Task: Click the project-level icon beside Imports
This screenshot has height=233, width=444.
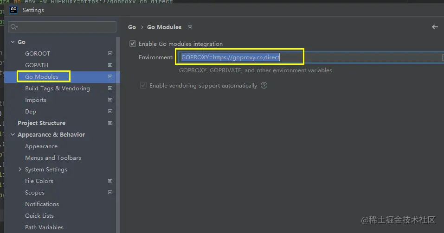Action: (110, 100)
